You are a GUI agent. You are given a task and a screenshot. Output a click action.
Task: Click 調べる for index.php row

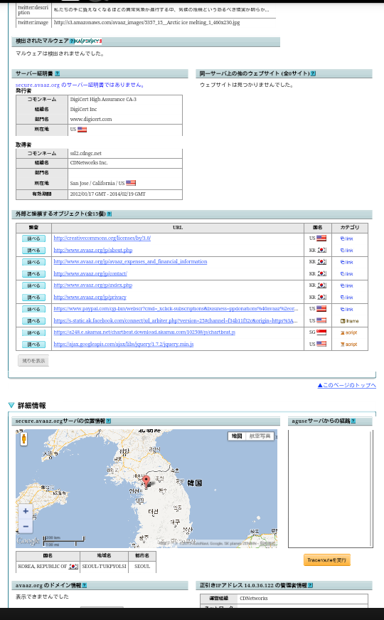pos(33,285)
